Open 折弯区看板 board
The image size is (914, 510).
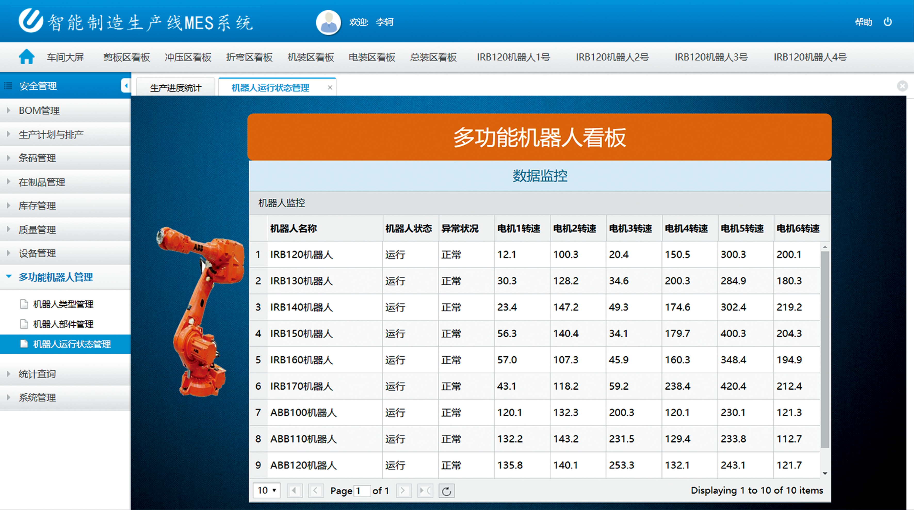point(249,57)
